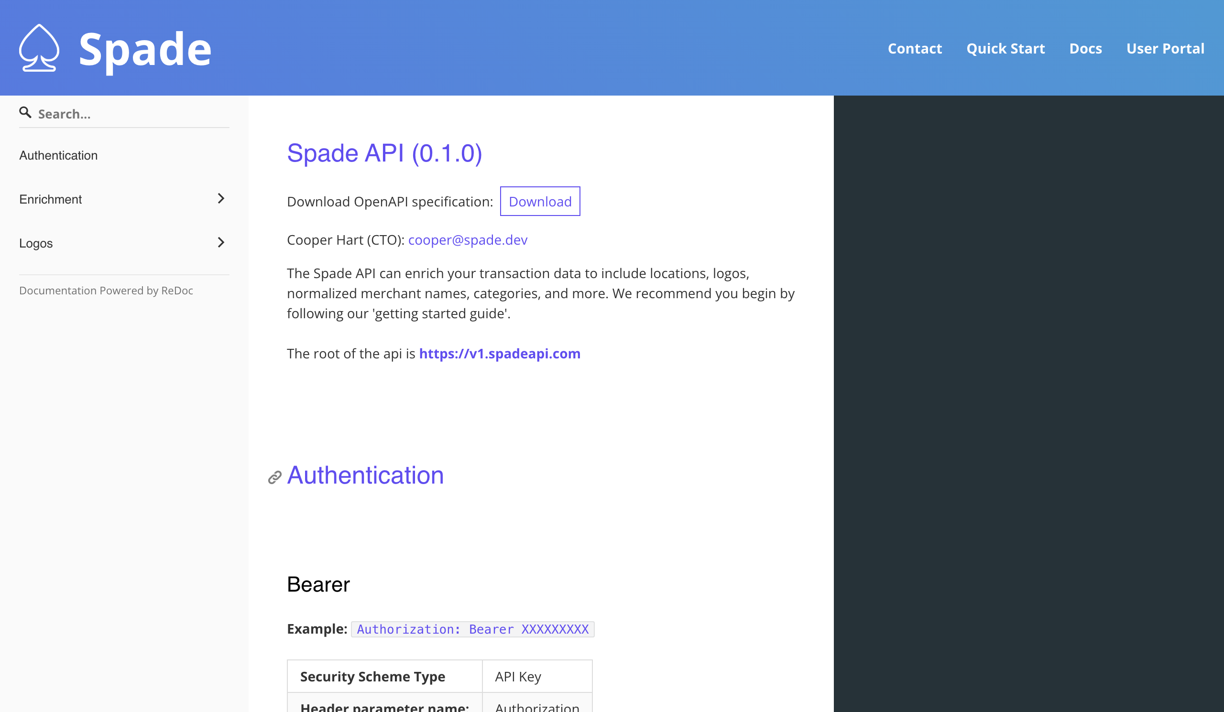Click the Authorization: Bearer XXXXXXXXX code example
Screen dimensions: 1224x712
pos(472,629)
